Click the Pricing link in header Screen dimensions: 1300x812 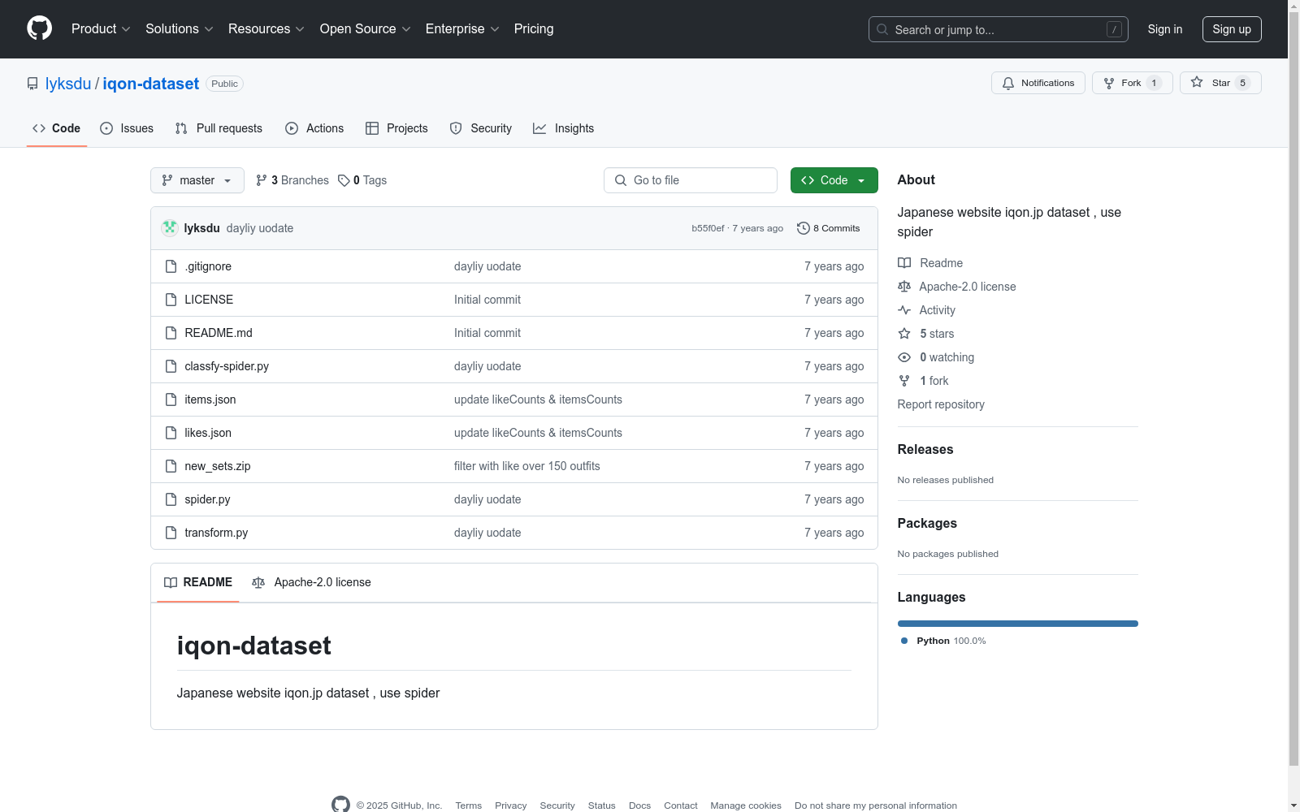[x=534, y=29]
